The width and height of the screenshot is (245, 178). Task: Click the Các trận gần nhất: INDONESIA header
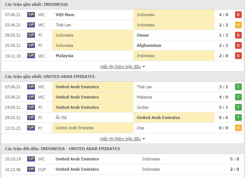[x=36, y=4]
